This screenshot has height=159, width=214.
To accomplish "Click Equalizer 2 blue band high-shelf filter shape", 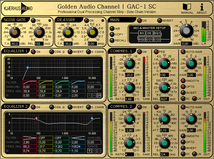I will [78, 138].
